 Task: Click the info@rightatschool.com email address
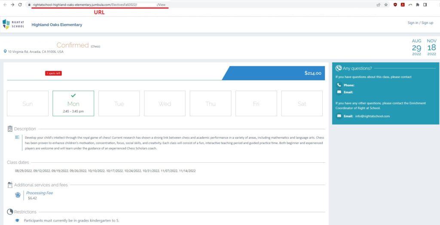(372, 116)
